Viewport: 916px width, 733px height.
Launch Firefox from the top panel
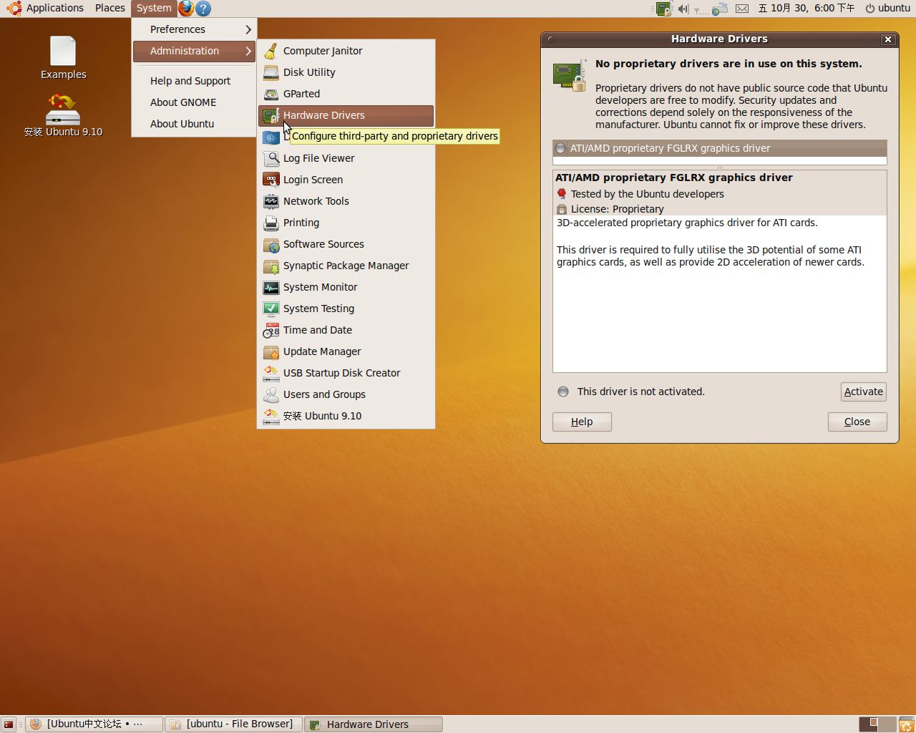click(x=186, y=9)
